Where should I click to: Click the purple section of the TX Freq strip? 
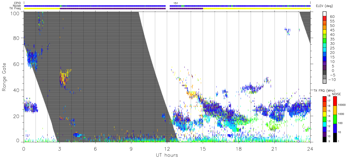click(113, 9)
